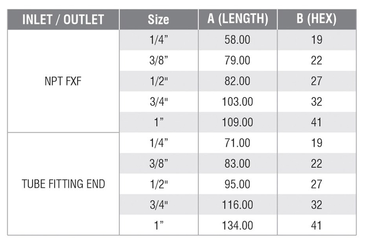
Task: Select the 1/4" size under NPT FXF
Action: pyautogui.click(x=159, y=40)
